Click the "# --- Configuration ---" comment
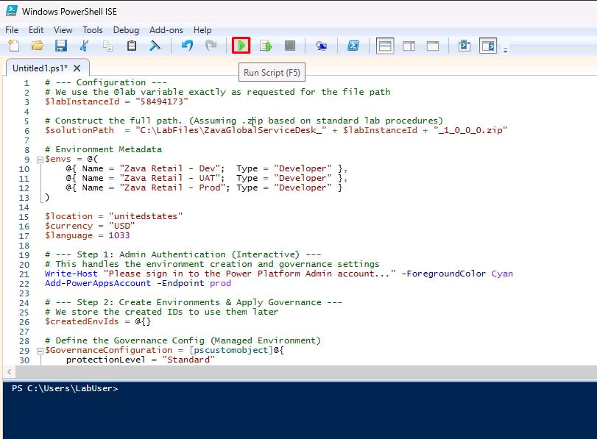Image resolution: width=597 pixels, height=439 pixels. click(x=106, y=82)
